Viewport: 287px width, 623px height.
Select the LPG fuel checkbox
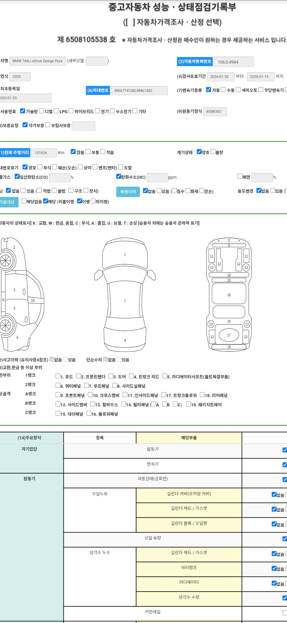[x=56, y=111]
